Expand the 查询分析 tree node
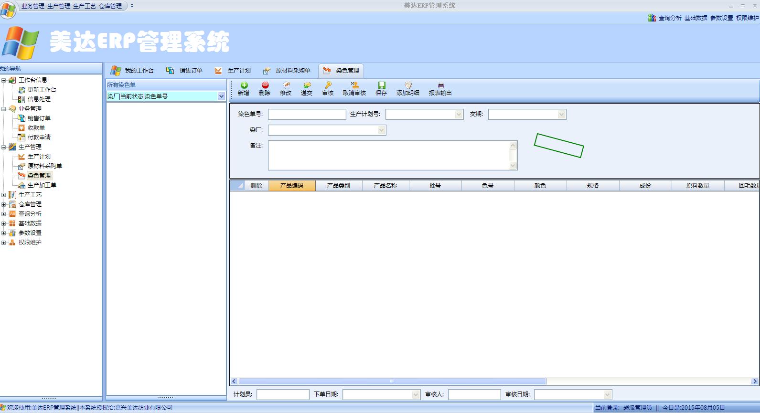The height and width of the screenshot is (413, 760). tap(4, 214)
